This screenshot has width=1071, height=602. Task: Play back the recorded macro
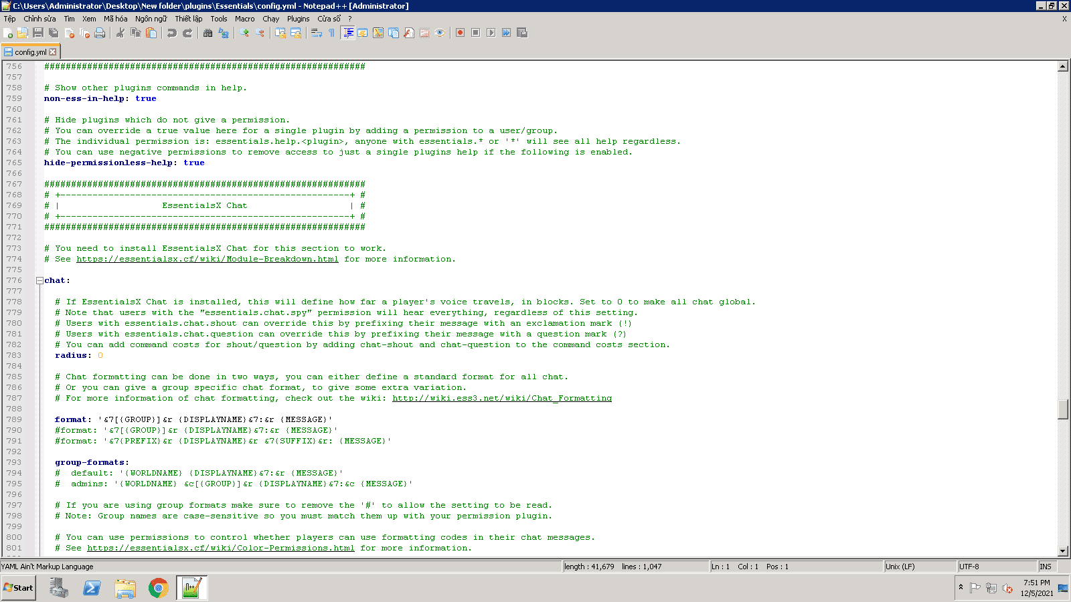click(x=491, y=33)
